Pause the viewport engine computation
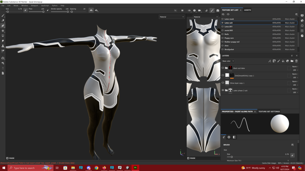The image size is (305, 171). (x=182, y=11)
